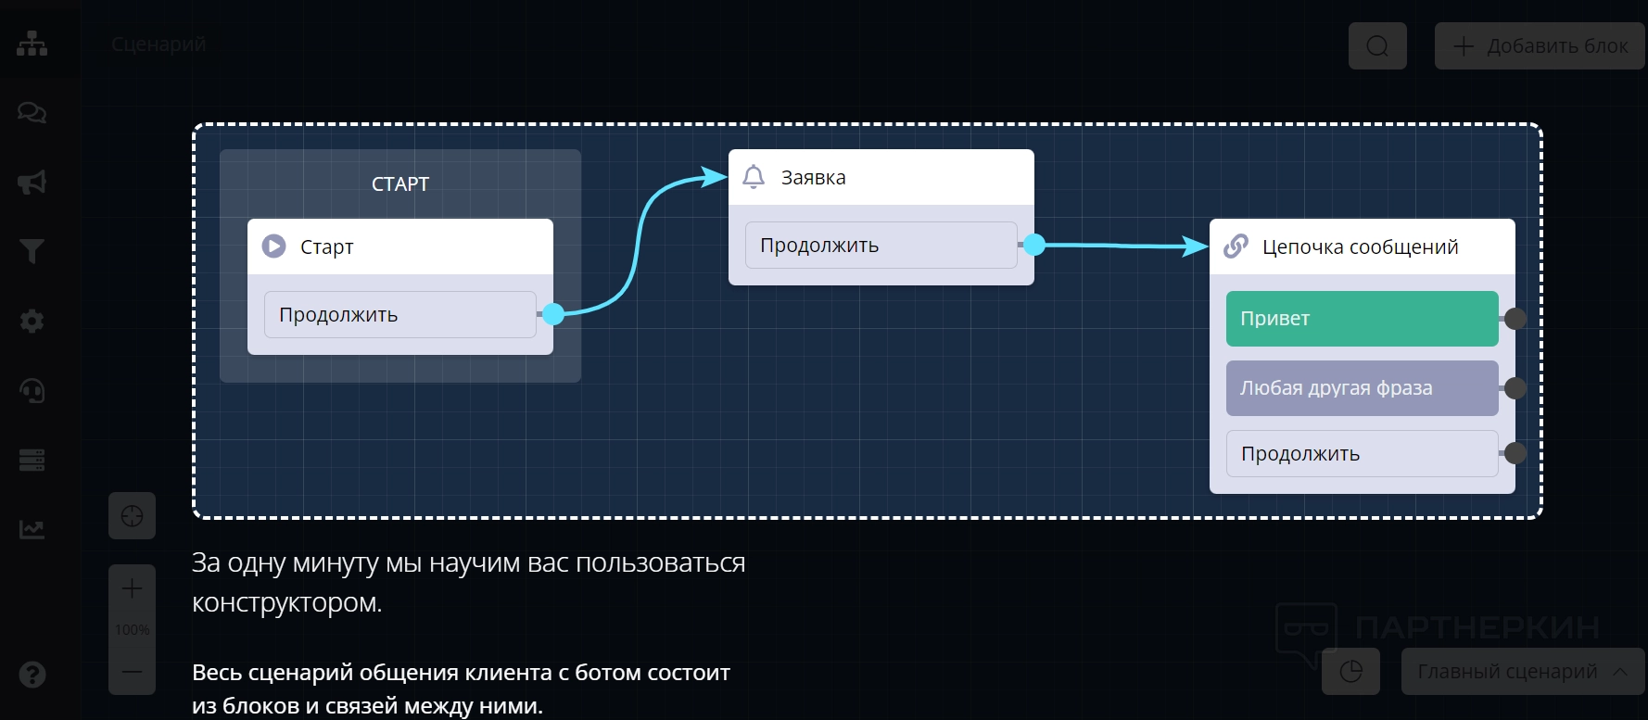Open the megaphone broadcasts sidebar icon
This screenshot has height=720, width=1648.
tap(32, 183)
